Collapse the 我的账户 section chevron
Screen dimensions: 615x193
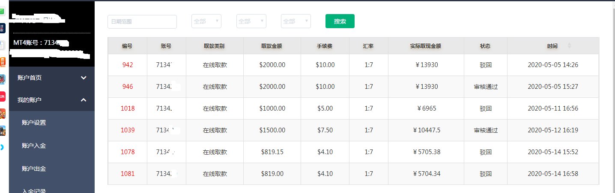click(x=84, y=100)
